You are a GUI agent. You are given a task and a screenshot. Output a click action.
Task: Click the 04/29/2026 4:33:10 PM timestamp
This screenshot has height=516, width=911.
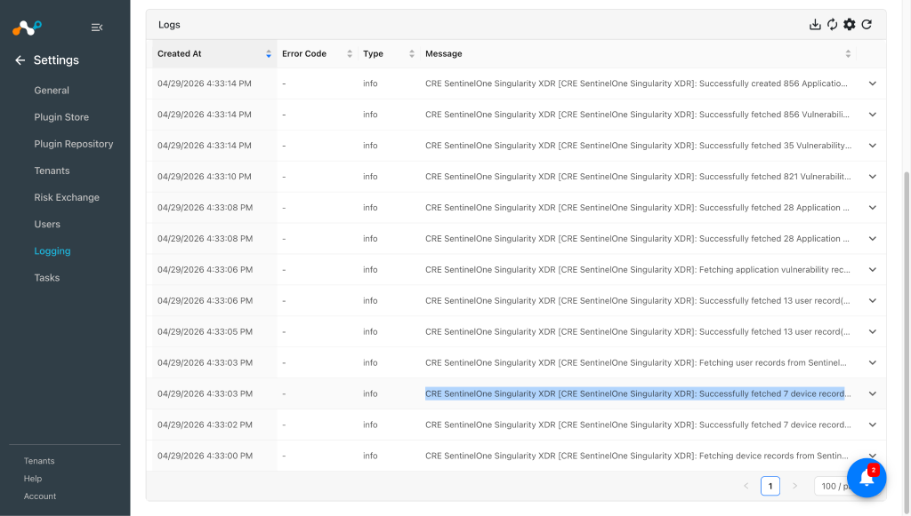205,177
